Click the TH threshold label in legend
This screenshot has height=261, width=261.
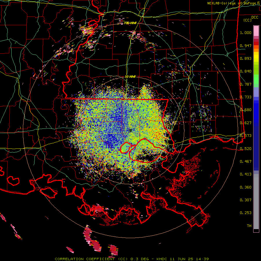[x=249, y=226]
